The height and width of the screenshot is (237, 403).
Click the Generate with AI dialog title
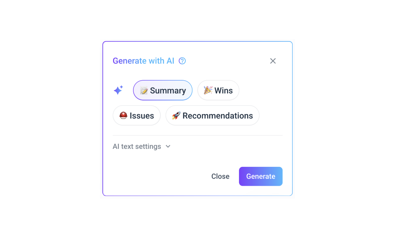[x=143, y=61]
